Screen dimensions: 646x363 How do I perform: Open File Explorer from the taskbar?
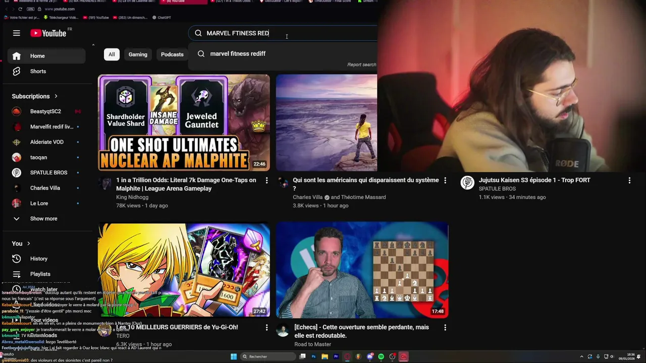[325, 357]
